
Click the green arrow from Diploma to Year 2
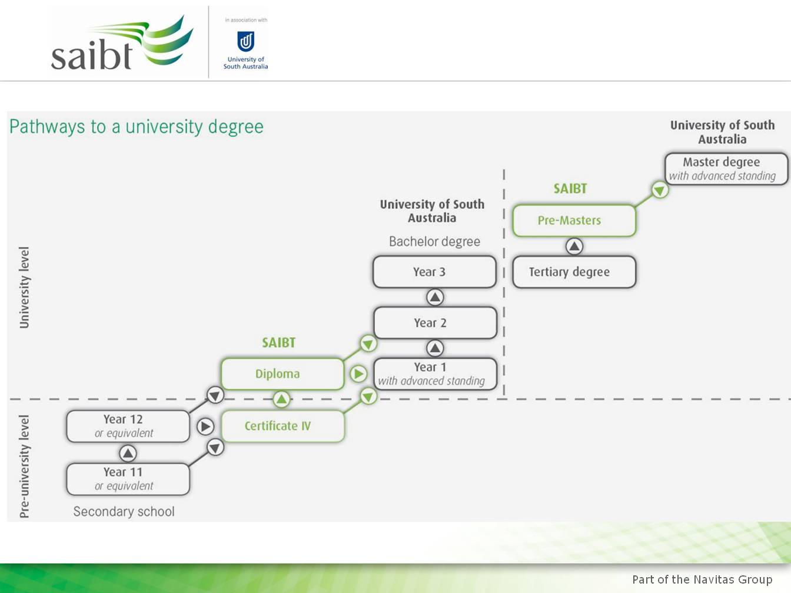tap(368, 344)
